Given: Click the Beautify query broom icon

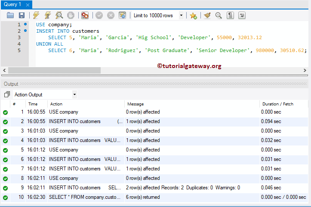Looking at the screenshot, I should (x=207, y=15).
